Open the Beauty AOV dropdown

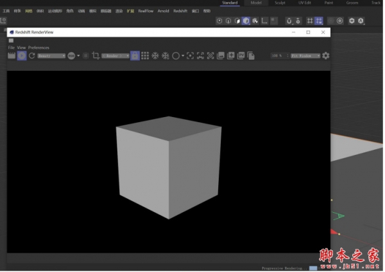coord(51,56)
